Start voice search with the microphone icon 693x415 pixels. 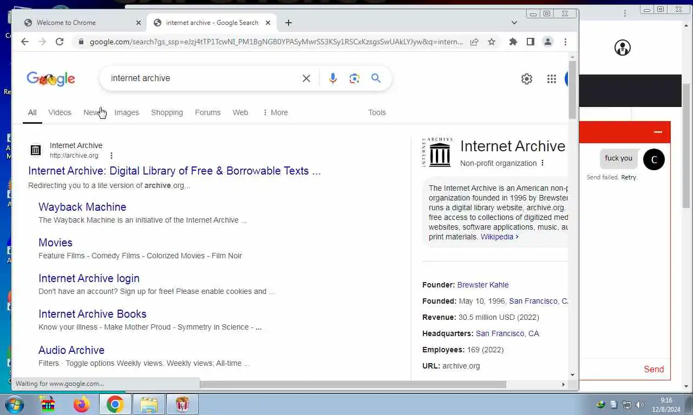click(x=333, y=78)
